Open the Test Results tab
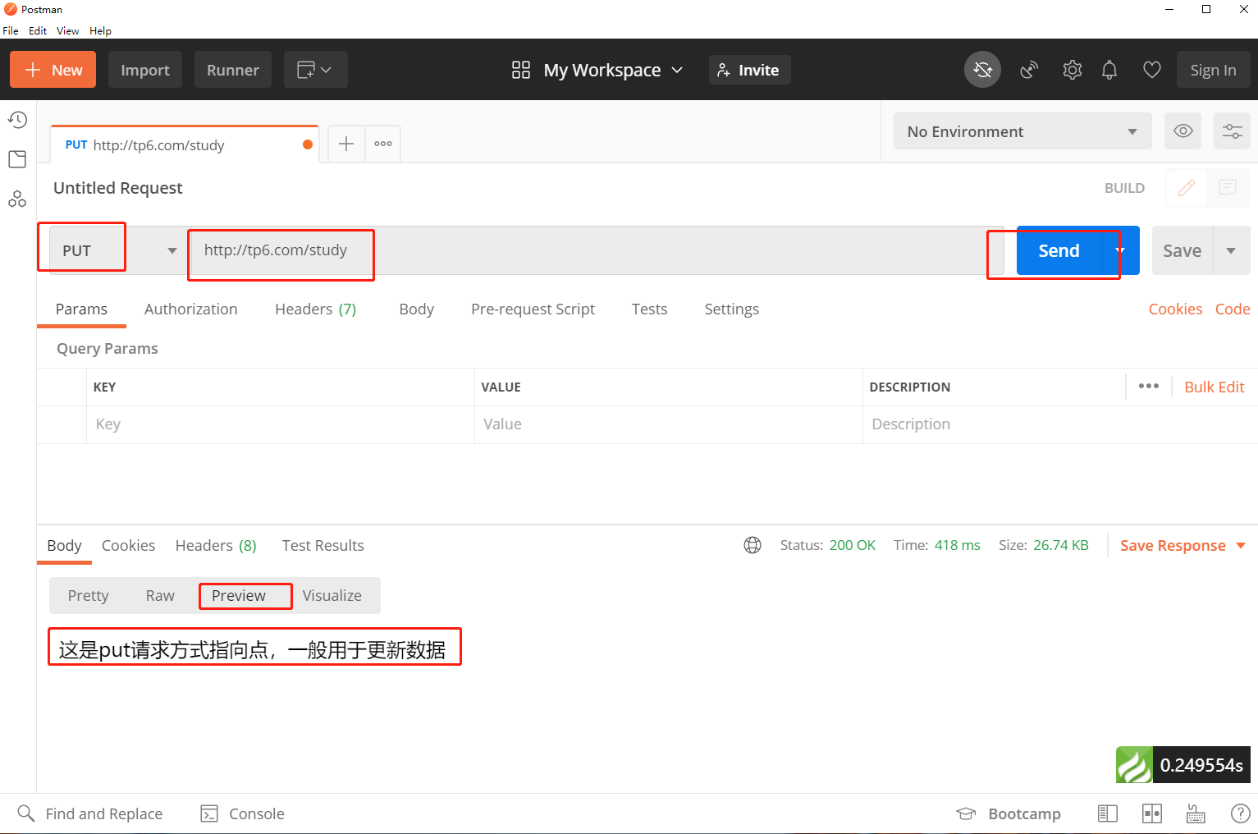Screen dimensions: 1258x834 [x=323, y=545]
